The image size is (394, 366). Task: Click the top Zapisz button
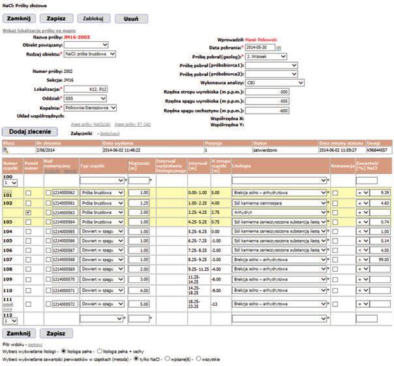pyautogui.click(x=56, y=18)
